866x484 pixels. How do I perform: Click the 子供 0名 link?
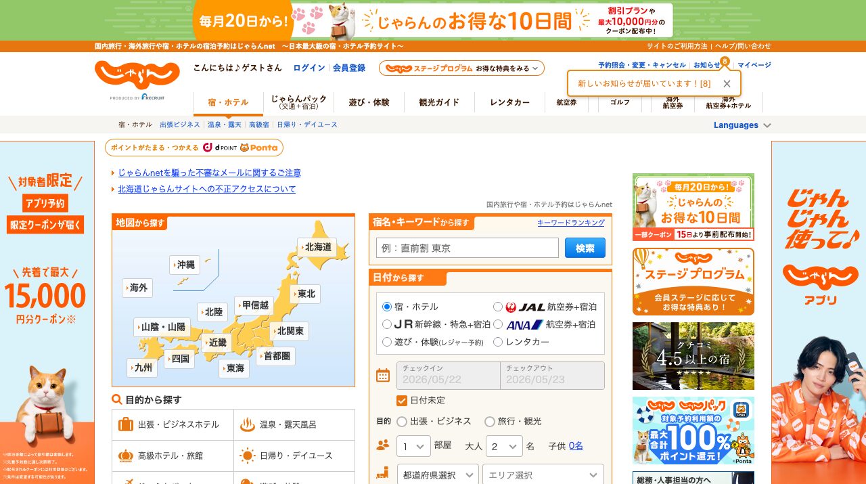[x=576, y=446]
